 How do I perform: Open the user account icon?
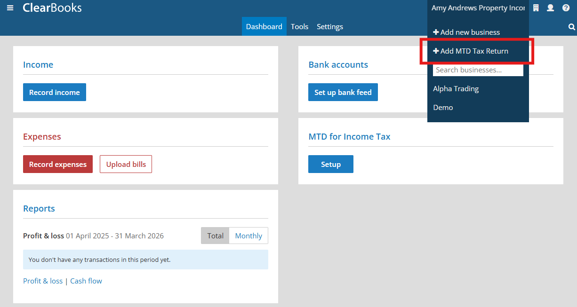[550, 8]
